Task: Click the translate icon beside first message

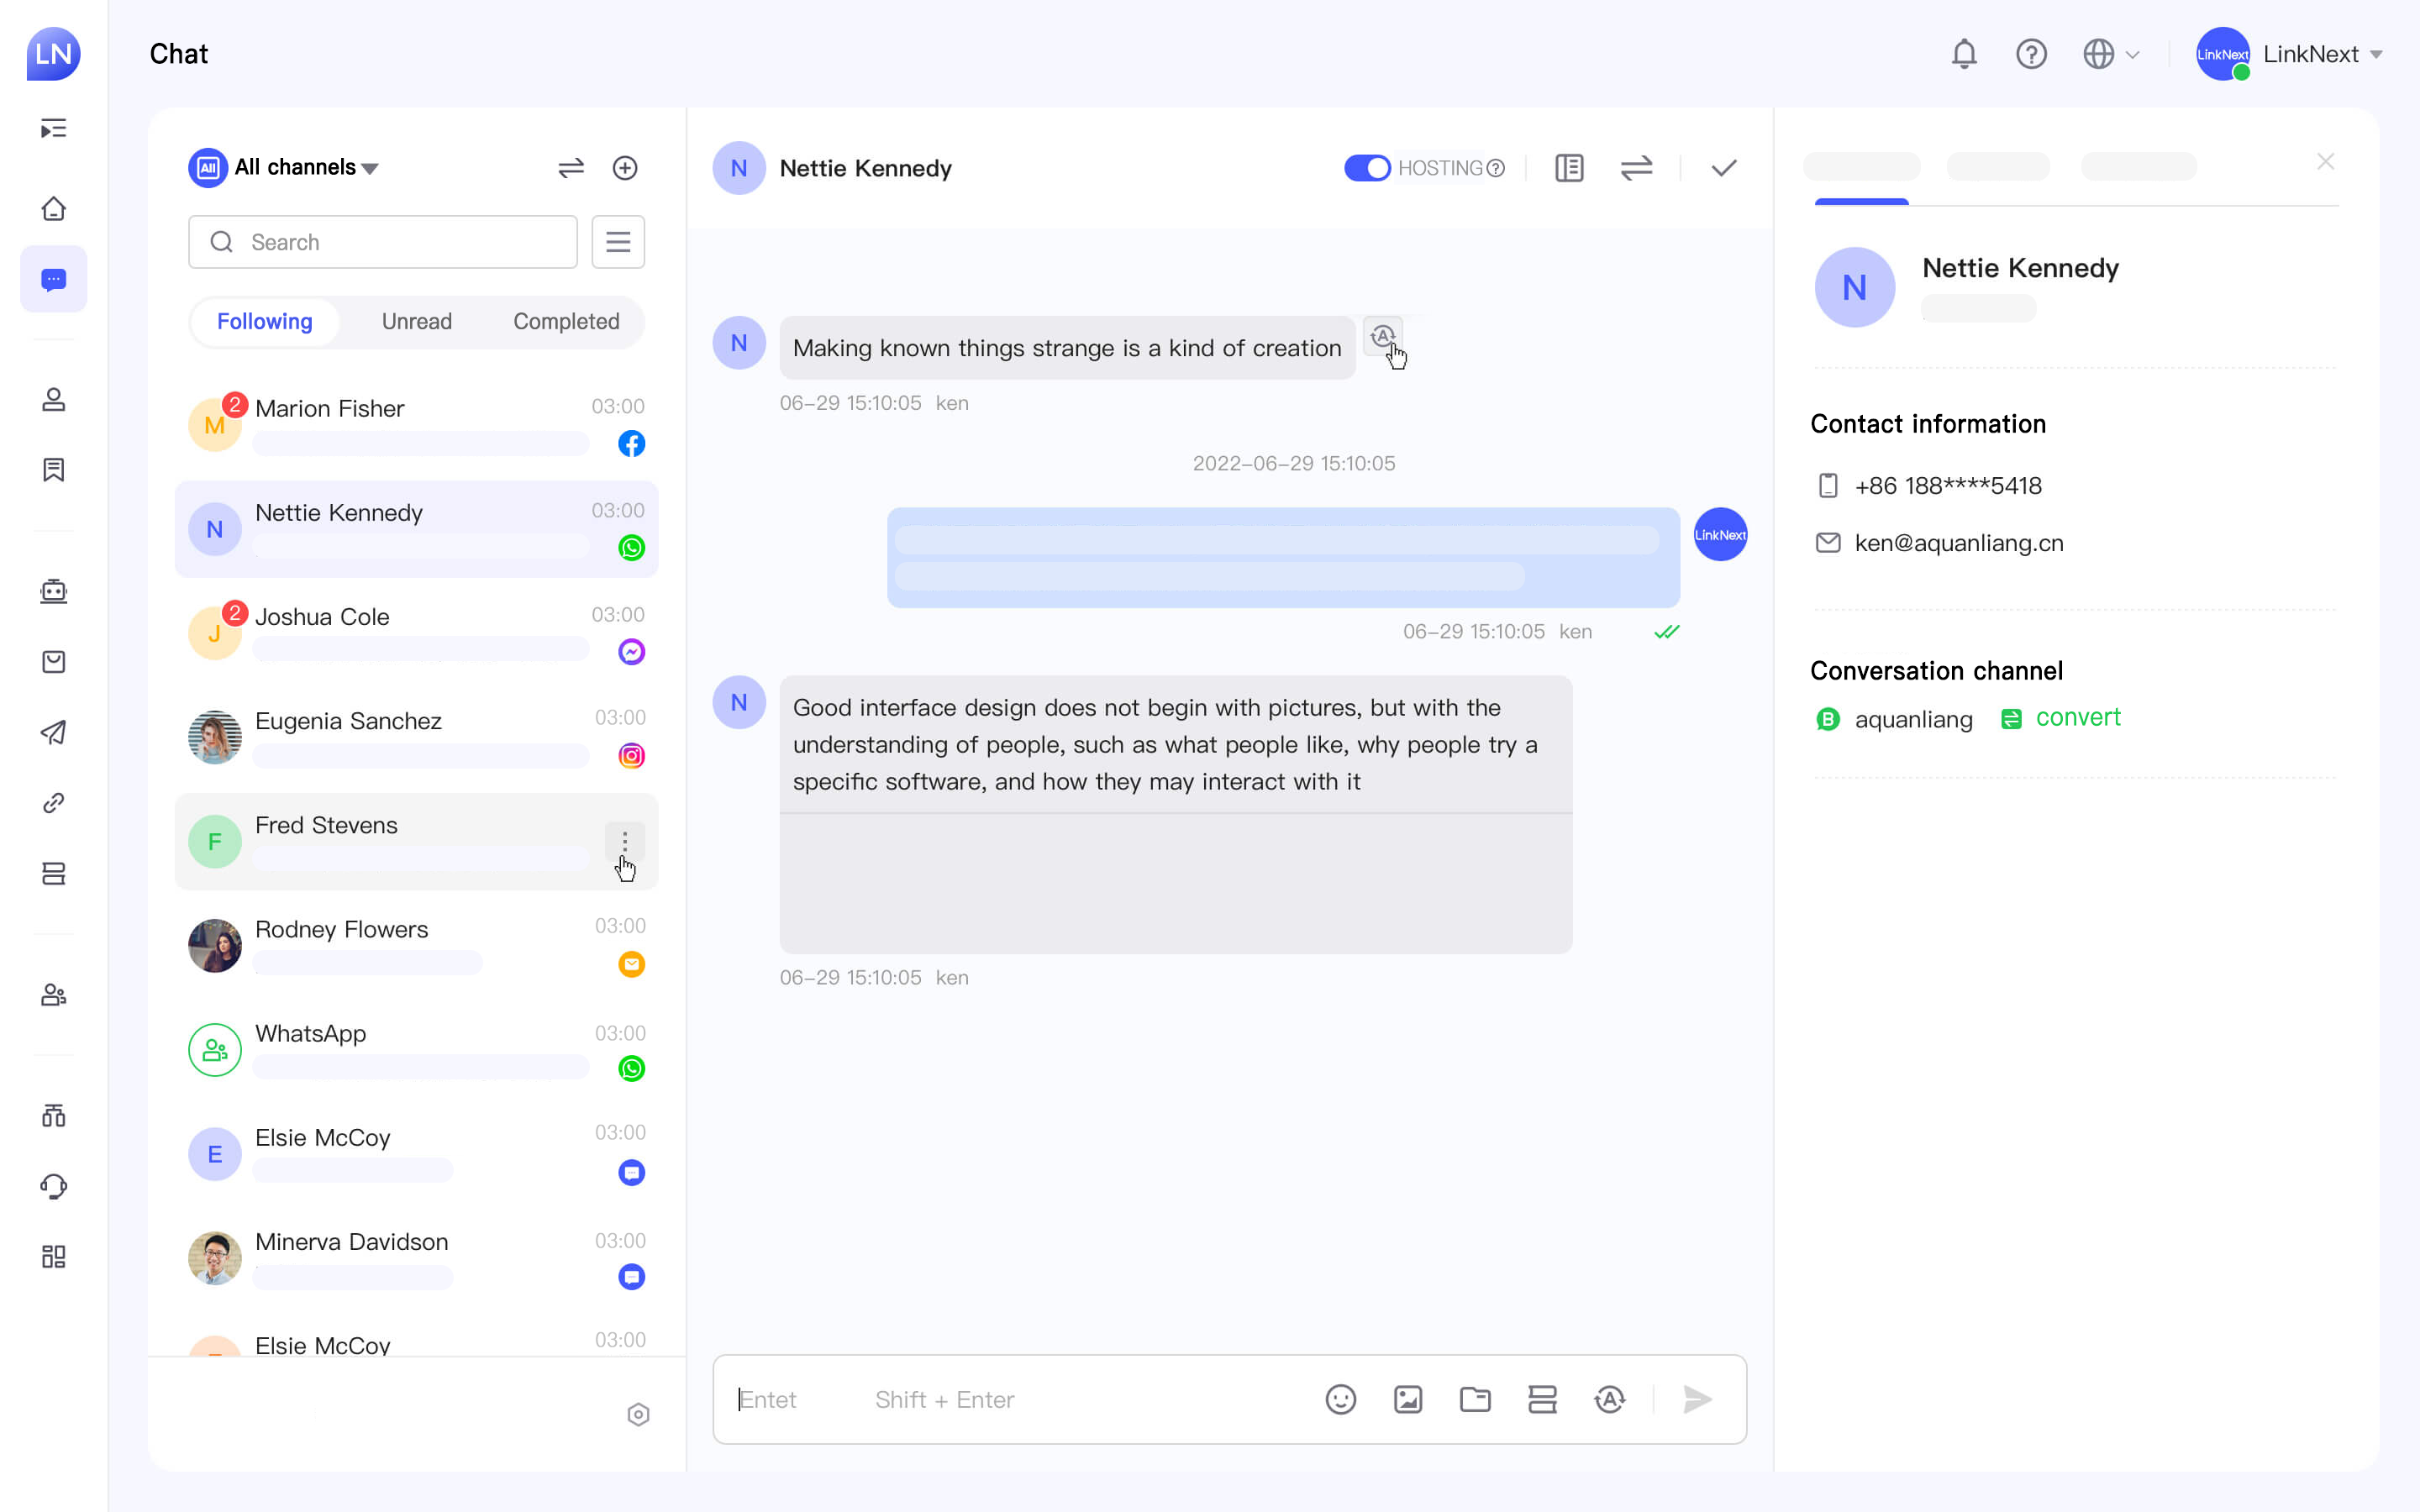Action: pyautogui.click(x=1382, y=337)
